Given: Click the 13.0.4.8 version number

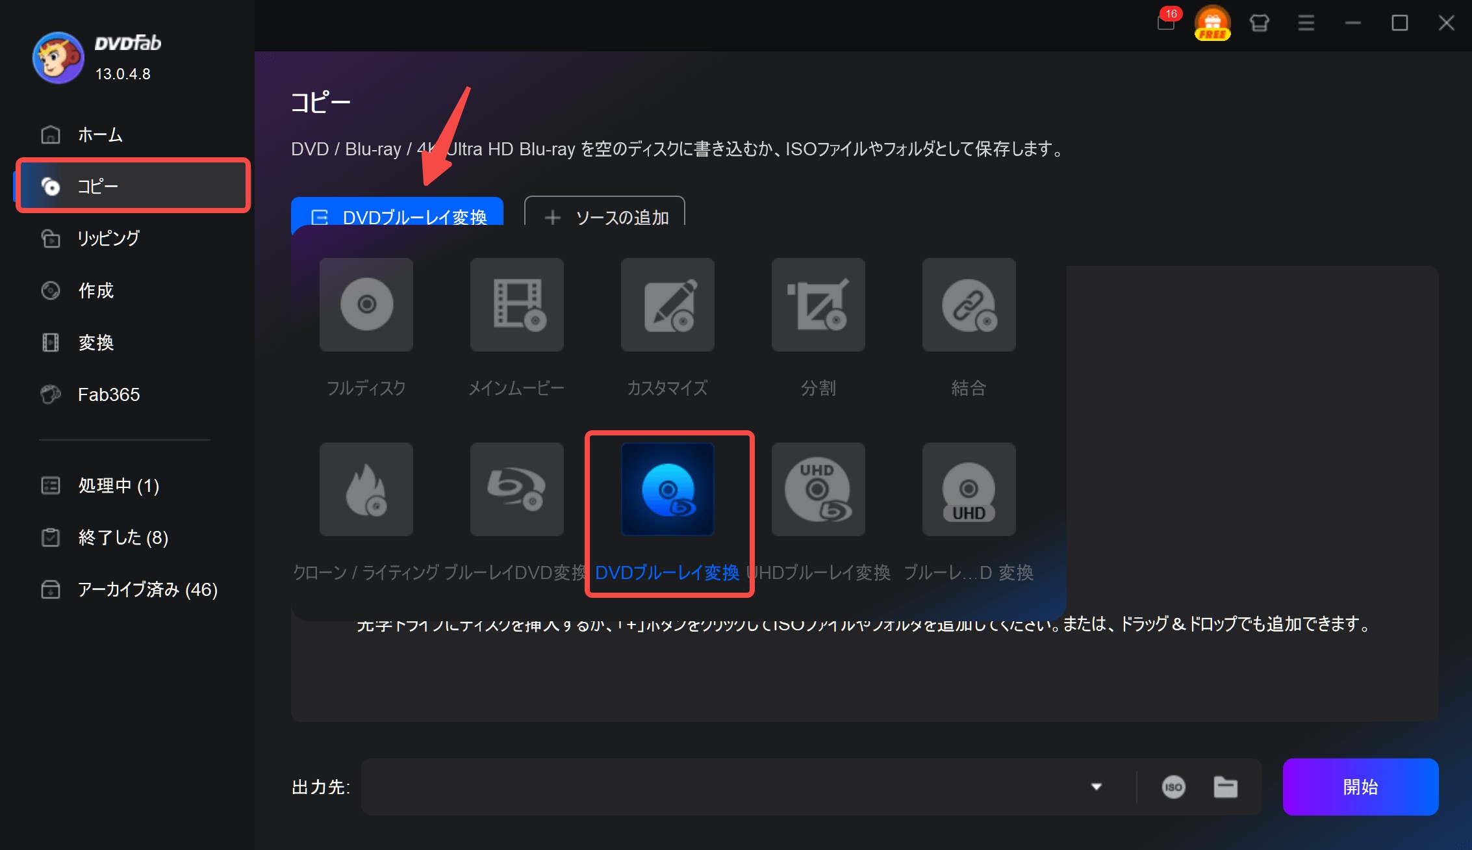Looking at the screenshot, I should (x=123, y=74).
